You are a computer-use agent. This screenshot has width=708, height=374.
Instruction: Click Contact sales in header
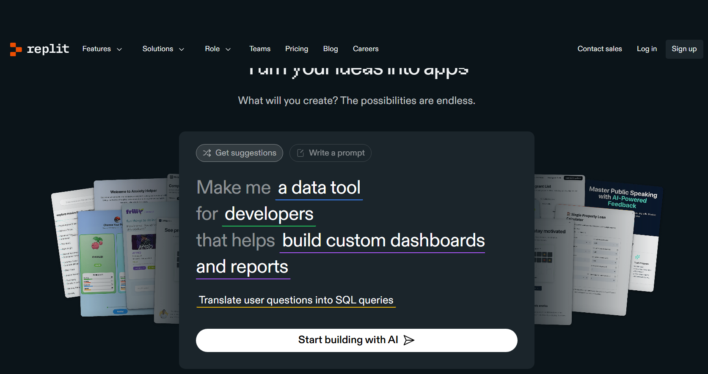coord(599,49)
